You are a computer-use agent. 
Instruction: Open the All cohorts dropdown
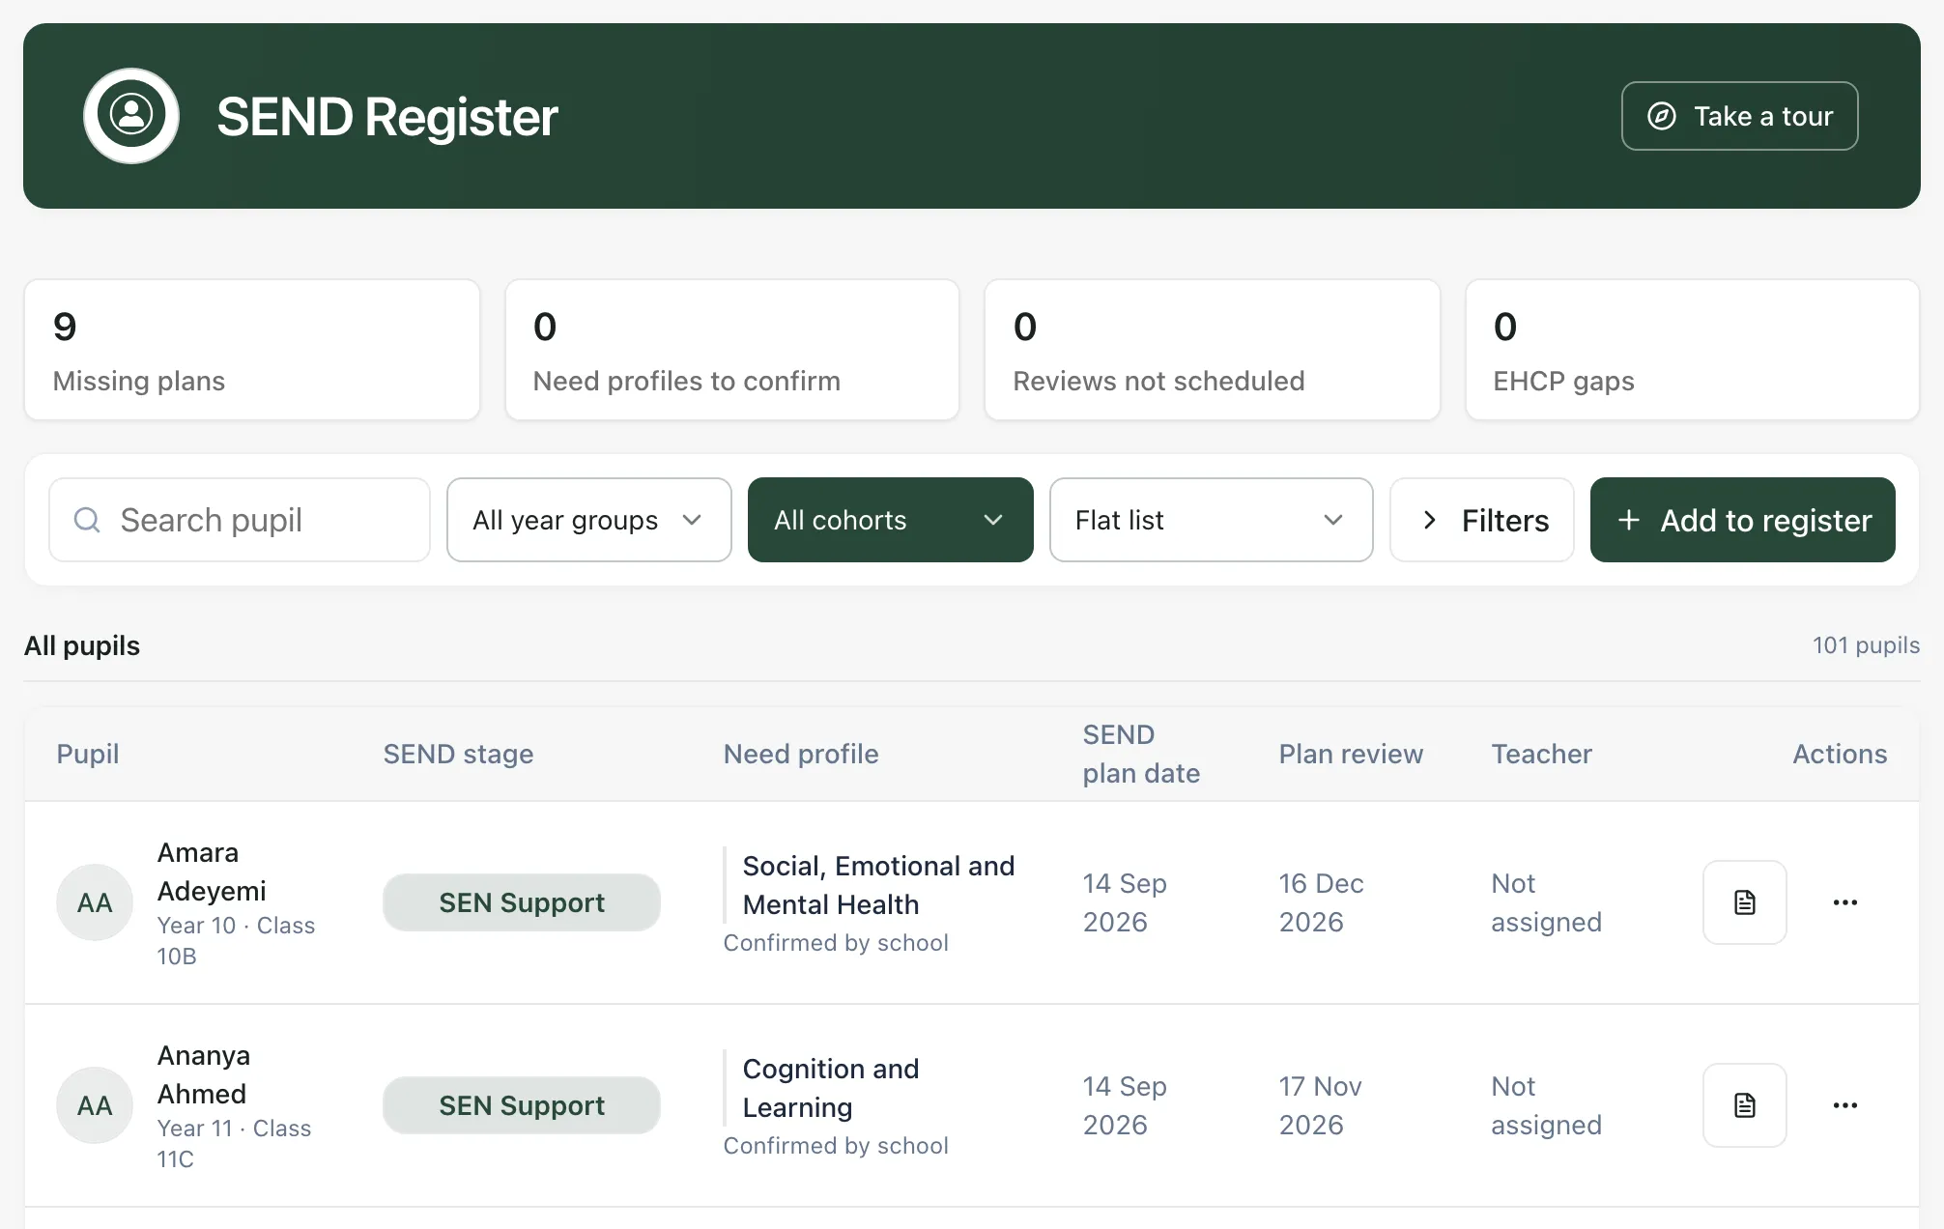tap(891, 520)
